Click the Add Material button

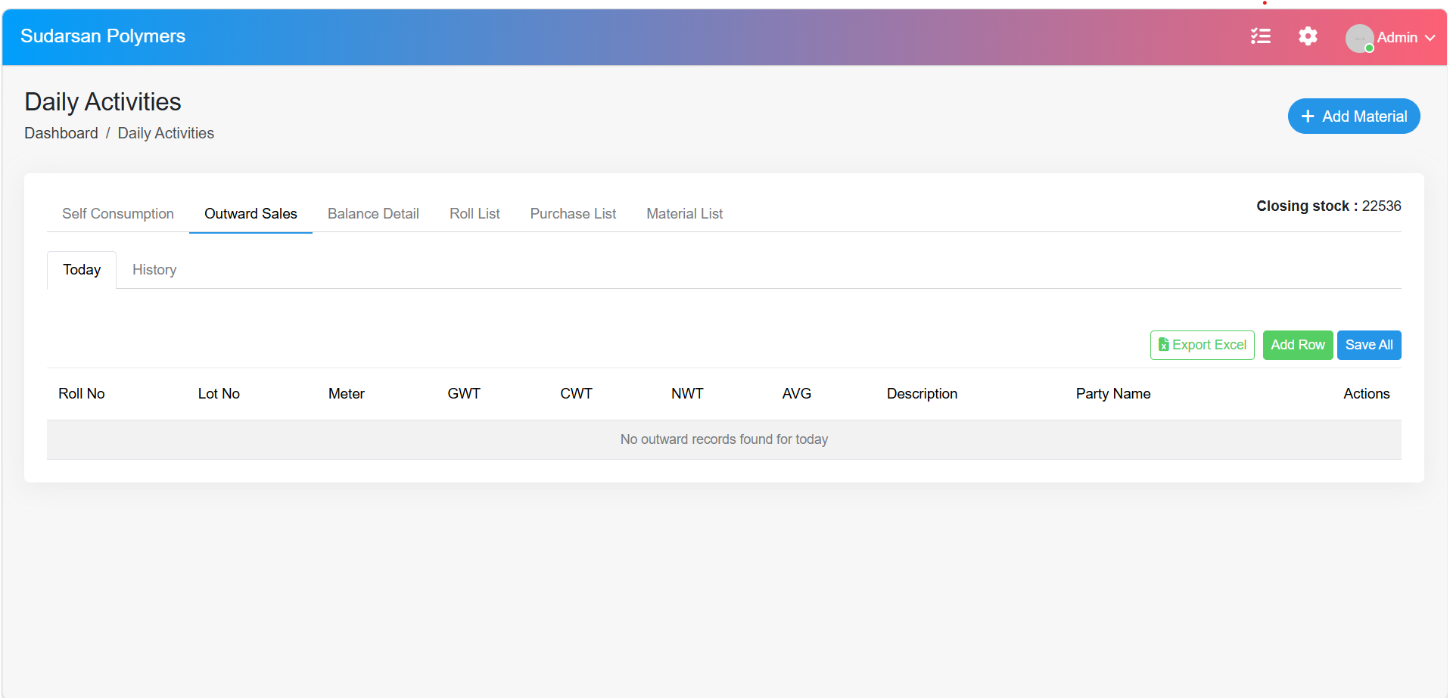point(1354,116)
